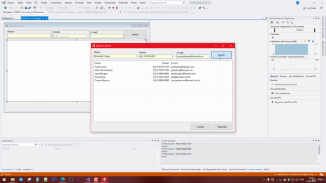Click the Undo toolbar icon
Viewport: 326px width, 183px height.
point(35,8)
